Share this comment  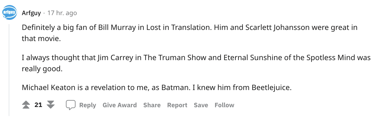[152, 105]
